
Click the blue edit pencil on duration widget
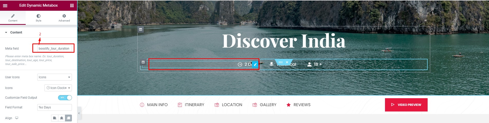pyautogui.click(x=255, y=64)
